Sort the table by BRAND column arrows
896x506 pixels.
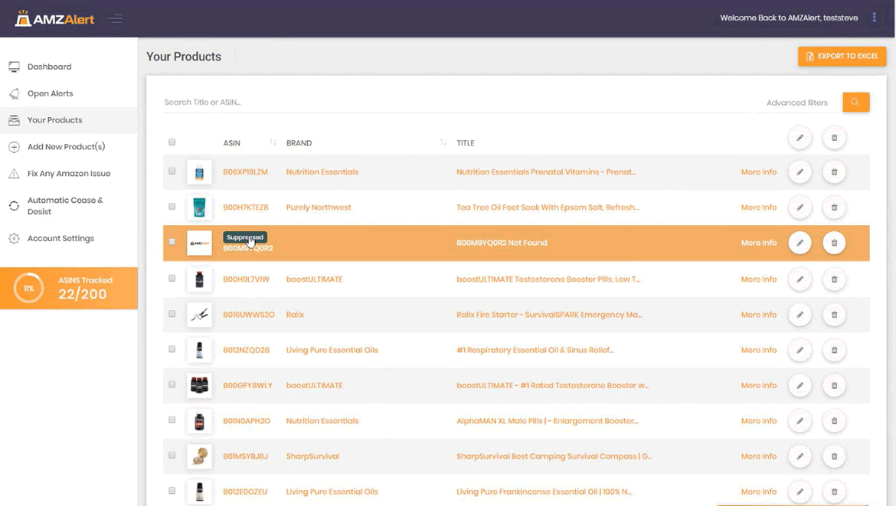click(443, 142)
